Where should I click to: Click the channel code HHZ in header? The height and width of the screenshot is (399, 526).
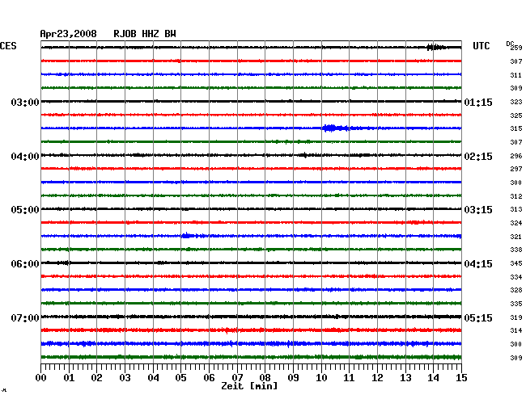coord(151,34)
